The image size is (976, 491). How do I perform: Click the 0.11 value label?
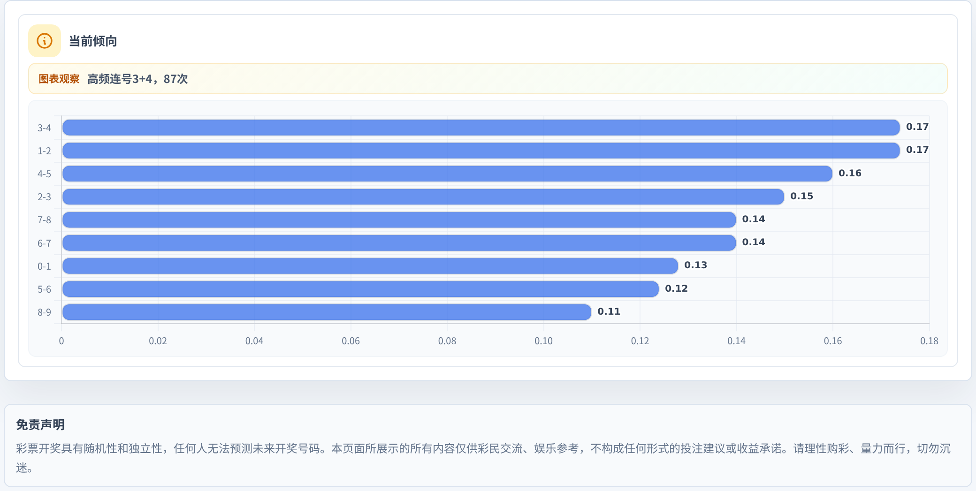pos(609,311)
